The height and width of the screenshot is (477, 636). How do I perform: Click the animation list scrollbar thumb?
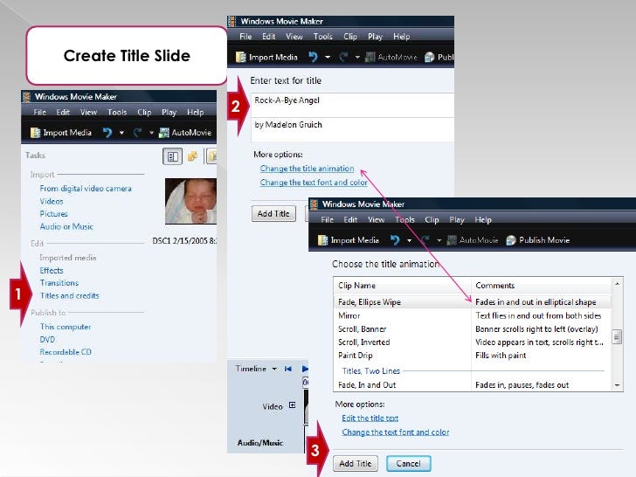click(617, 336)
